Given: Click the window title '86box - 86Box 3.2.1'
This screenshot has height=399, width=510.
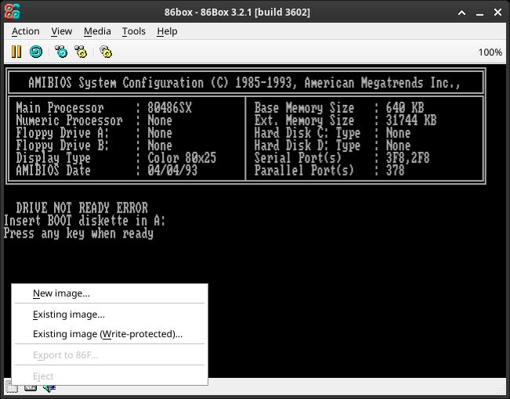Looking at the screenshot, I should point(237,13).
